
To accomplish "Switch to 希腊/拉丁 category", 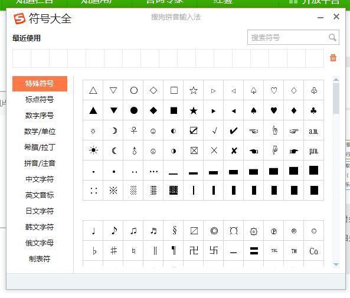I will [x=40, y=148].
